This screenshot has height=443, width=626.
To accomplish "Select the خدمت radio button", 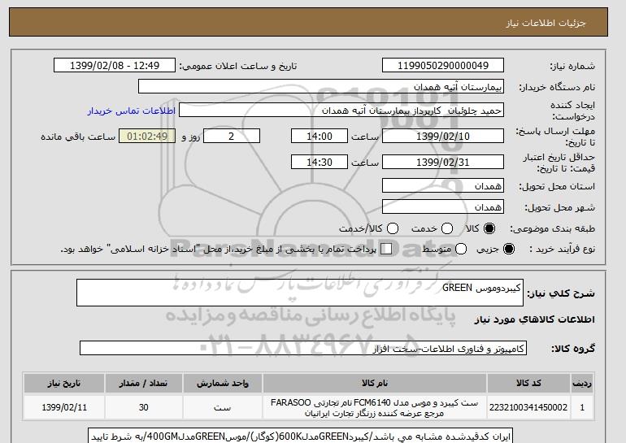I will click(x=447, y=228).
